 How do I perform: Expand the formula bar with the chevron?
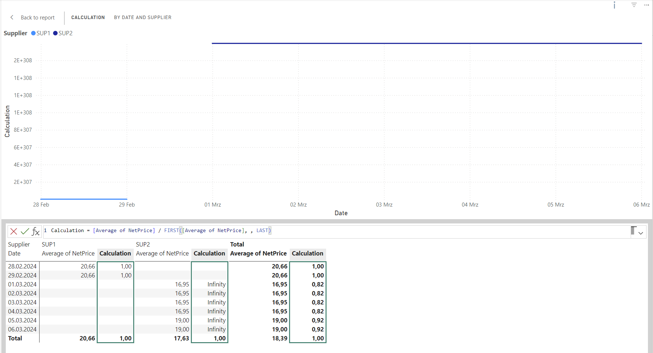tap(641, 233)
